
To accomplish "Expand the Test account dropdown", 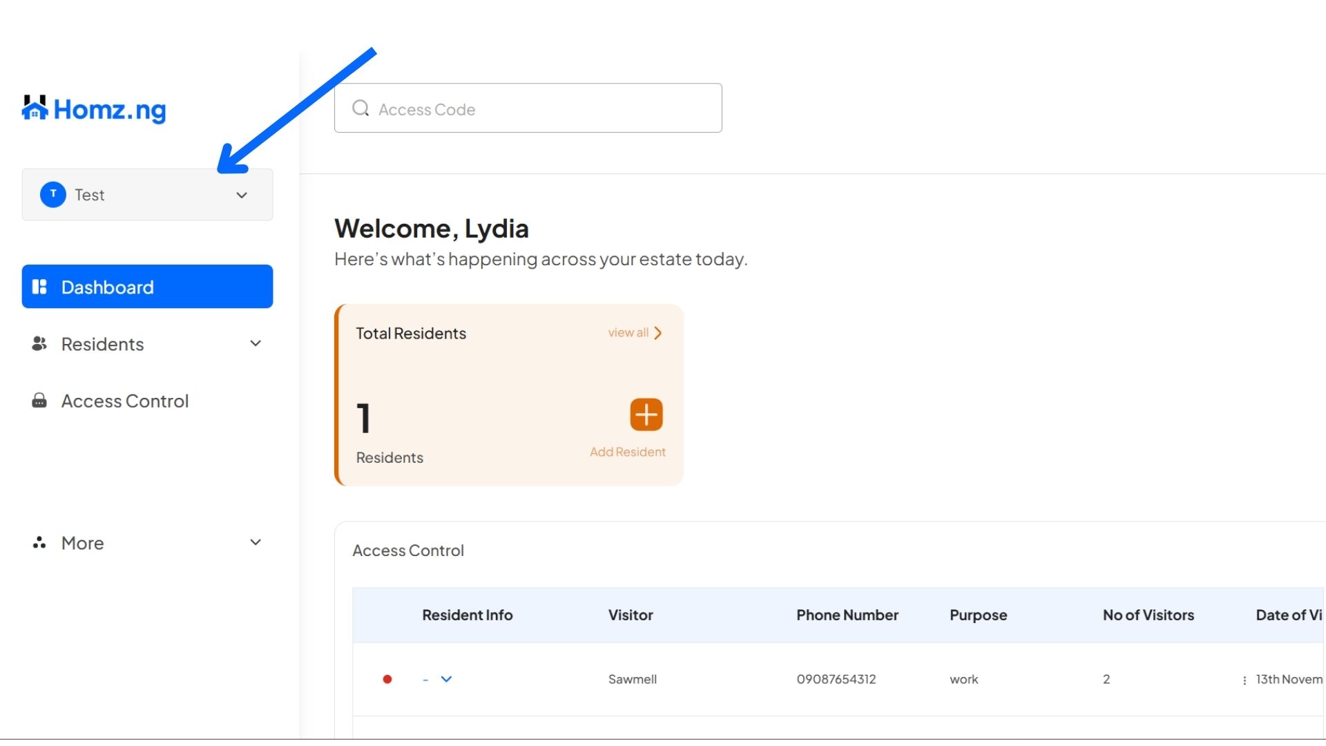I will pos(242,195).
